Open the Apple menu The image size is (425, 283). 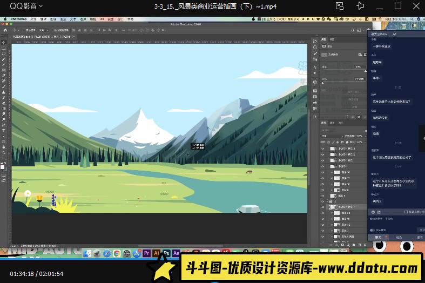(x=5, y=19)
